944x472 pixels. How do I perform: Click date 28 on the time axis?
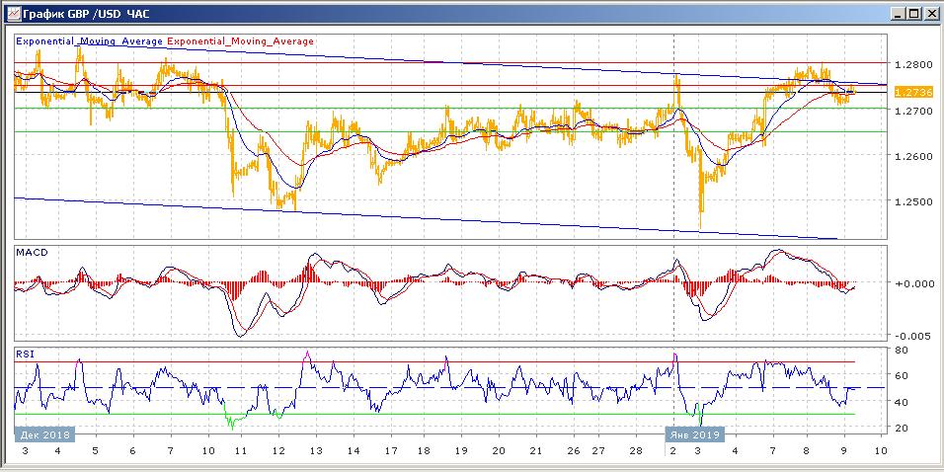click(636, 451)
